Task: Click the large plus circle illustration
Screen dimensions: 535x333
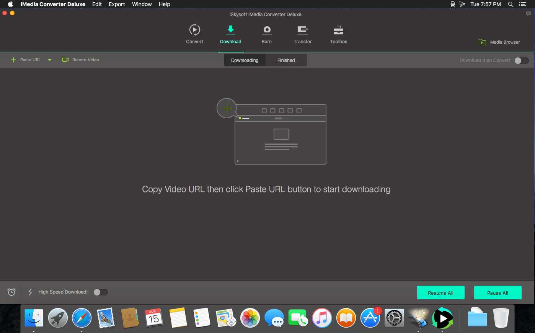Action: (227, 108)
